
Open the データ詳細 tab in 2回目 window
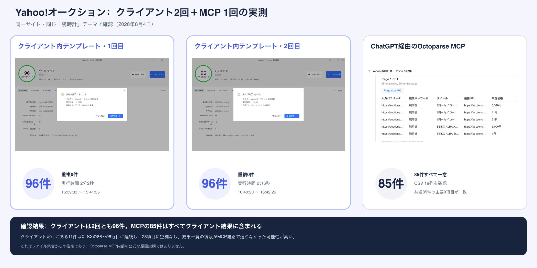[x=211, y=91]
